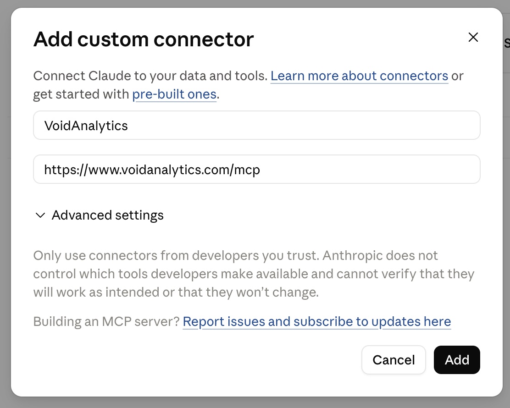This screenshot has height=408, width=510.
Task: Click the Add custom connector dialog heading
Action: [x=144, y=39]
